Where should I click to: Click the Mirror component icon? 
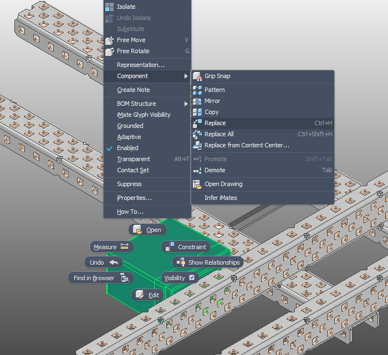pyautogui.click(x=197, y=101)
